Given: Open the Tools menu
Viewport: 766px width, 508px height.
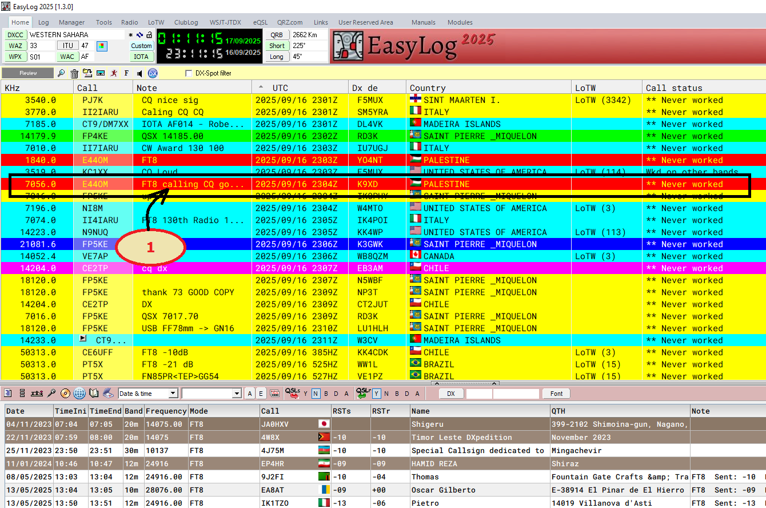Looking at the screenshot, I should [103, 22].
